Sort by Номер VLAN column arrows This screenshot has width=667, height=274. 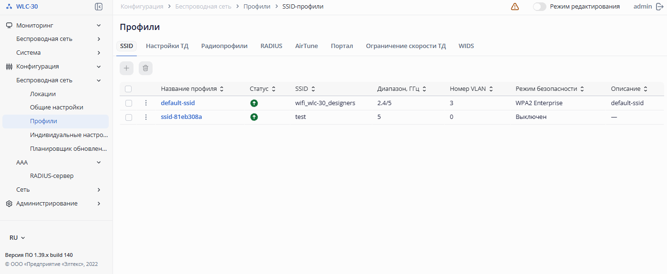pyautogui.click(x=491, y=89)
